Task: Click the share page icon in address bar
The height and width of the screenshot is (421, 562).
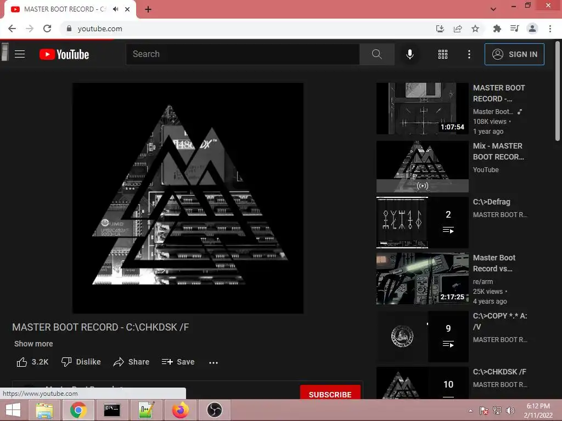Action: pos(458,29)
